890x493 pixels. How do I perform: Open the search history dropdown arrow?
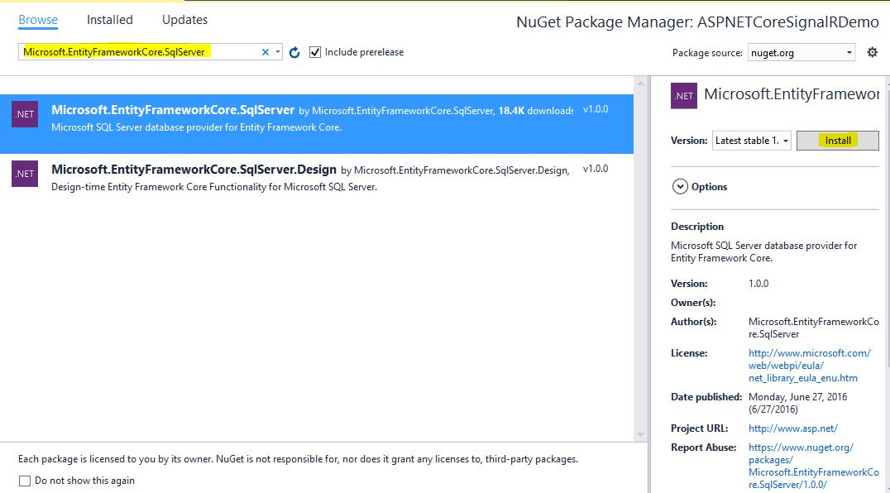[278, 52]
